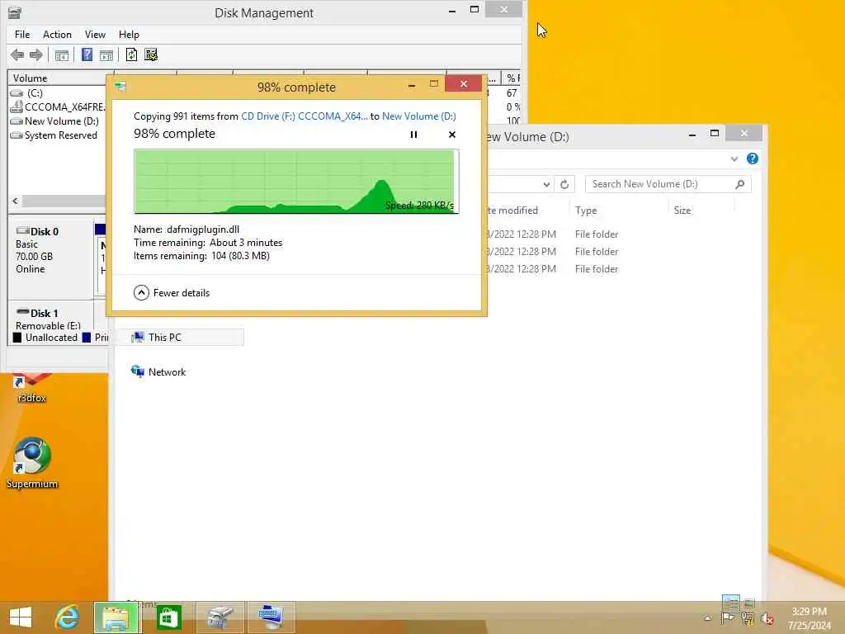Screen dimensions: 845x634
Task: Click the search magnifier icon in Explorer
Action: [x=740, y=184]
